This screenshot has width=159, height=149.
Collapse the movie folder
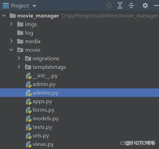coord(11,50)
